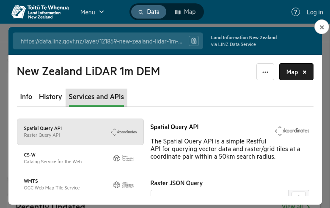
Task: Click Open Geospatial Consortium logo in WMTS row
Action: click(124, 185)
